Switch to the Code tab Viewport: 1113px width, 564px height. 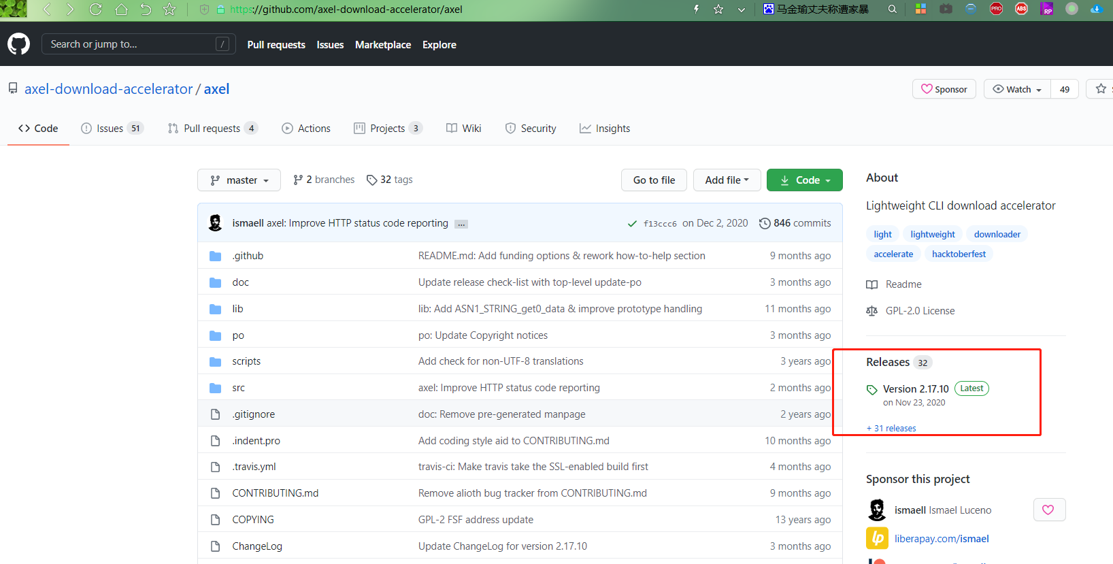click(38, 129)
